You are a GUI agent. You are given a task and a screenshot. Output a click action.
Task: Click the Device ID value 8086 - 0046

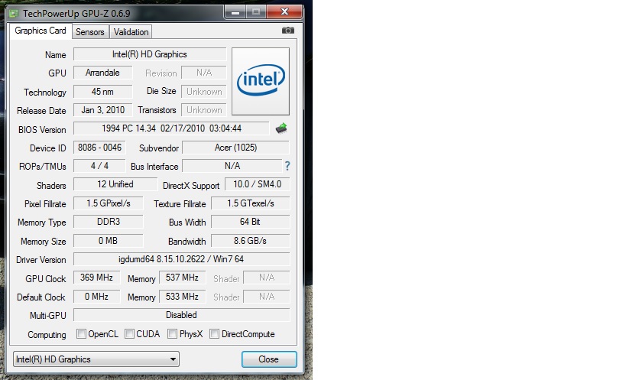(99, 148)
